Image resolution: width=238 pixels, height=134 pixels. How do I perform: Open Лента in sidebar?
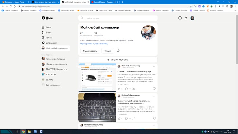point(47,27)
